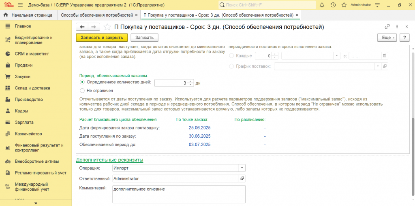Open calendar picker for date field
This screenshot has width=415, height=206.
coord(385,56)
